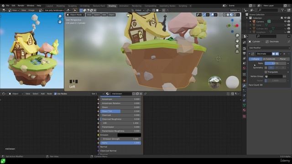
Task: Open outliner filter funnel icon
Action: point(283,10)
